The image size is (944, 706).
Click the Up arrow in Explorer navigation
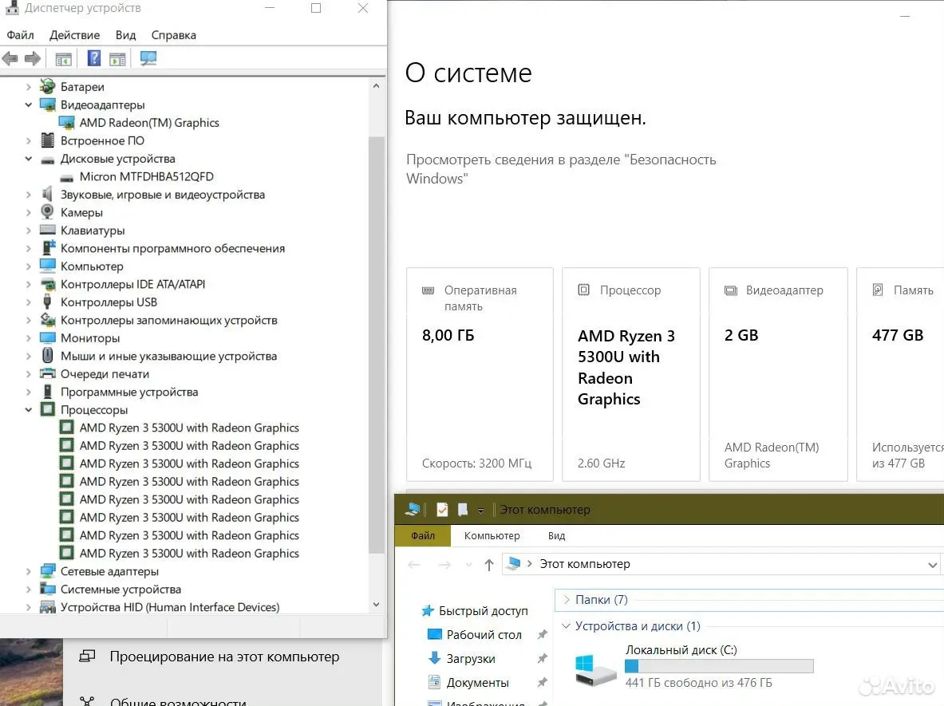tap(489, 565)
